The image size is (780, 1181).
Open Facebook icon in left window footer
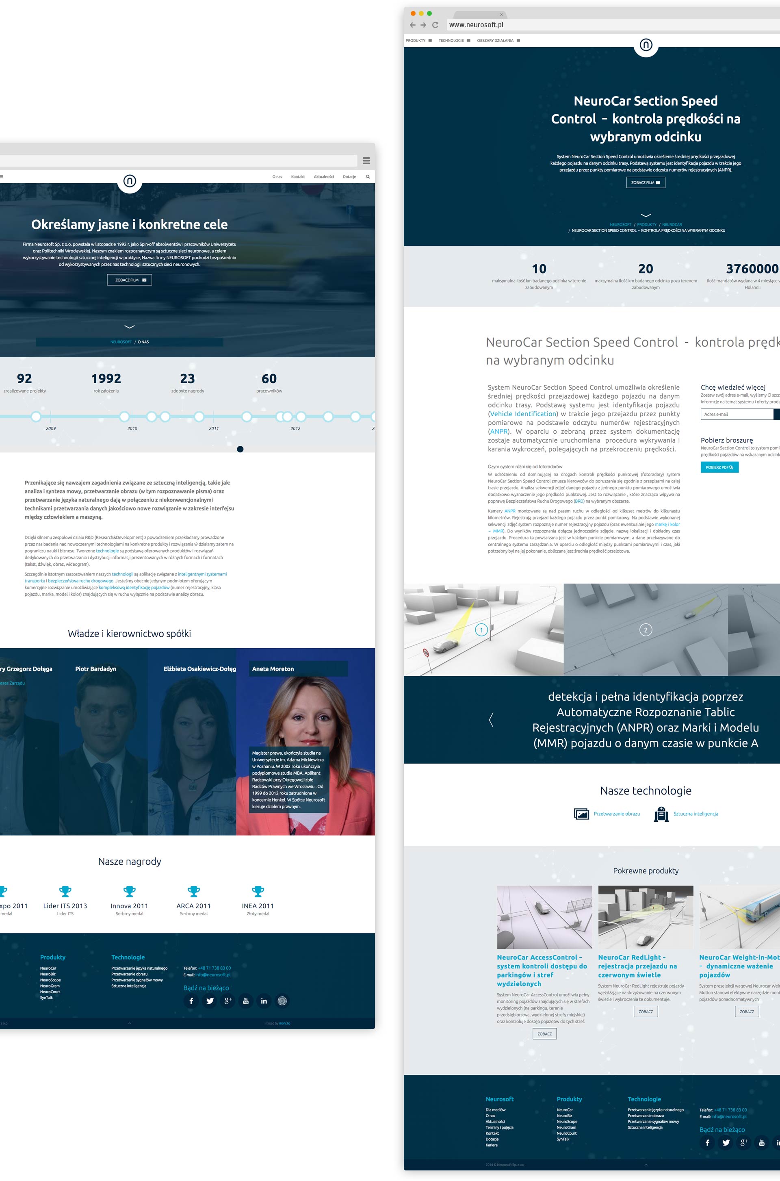coord(191,1001)
